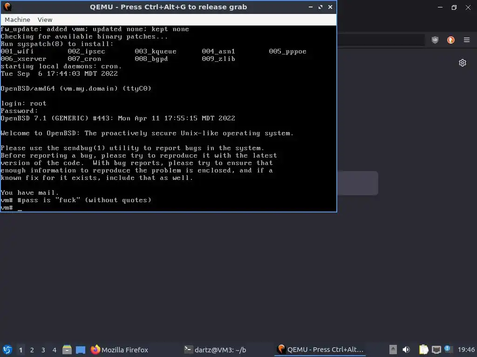477x357 pixels.
Task: Click the vm# prompt cursor line in QEMU
Action: (11, 208)
